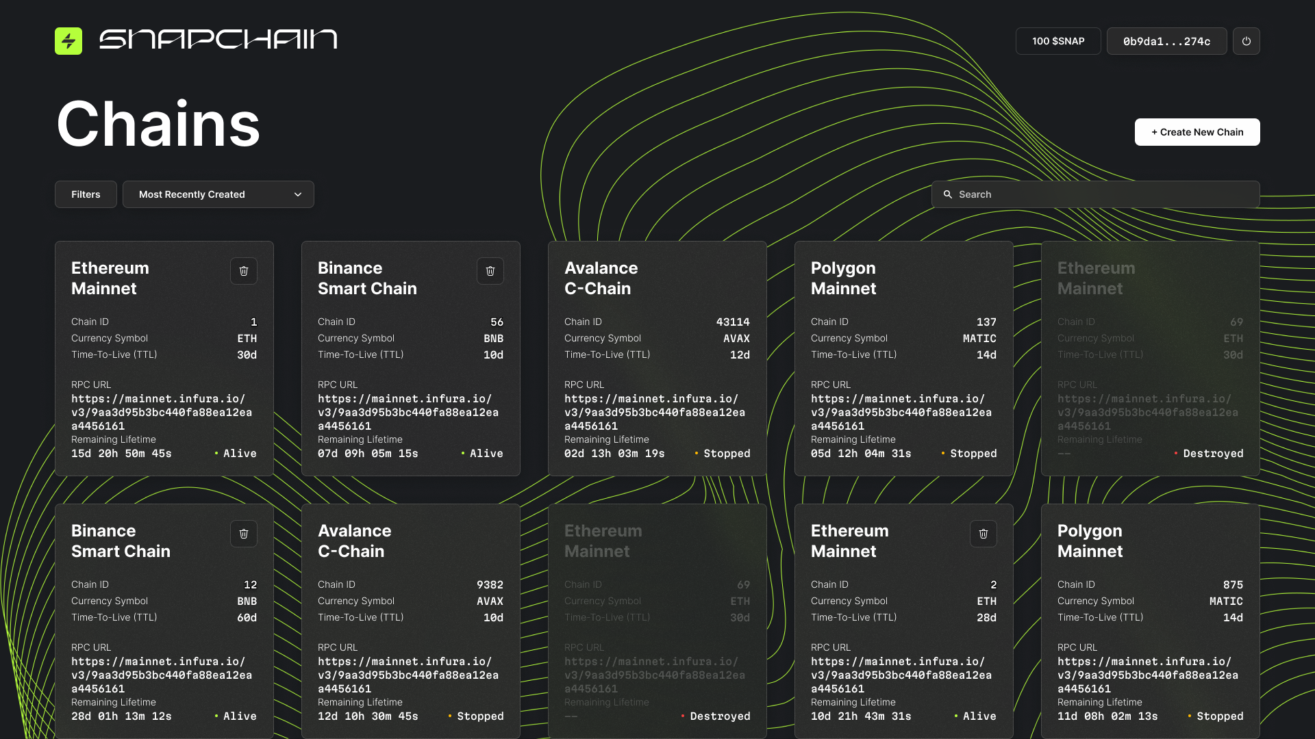Delete the Binance Smart Chain with ID 56
Screen dimensions: 1315x739
[x=490, y=271]
